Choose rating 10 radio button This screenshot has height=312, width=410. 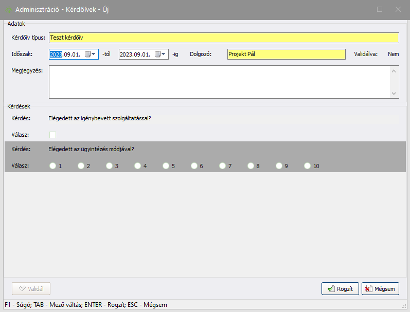coord(308,166)
